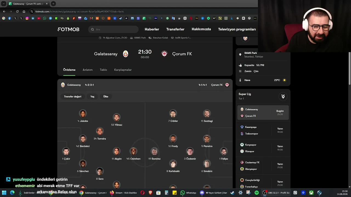Open the Instagram bookmark icon
351x197 pixels.
[x=27, y=18]
